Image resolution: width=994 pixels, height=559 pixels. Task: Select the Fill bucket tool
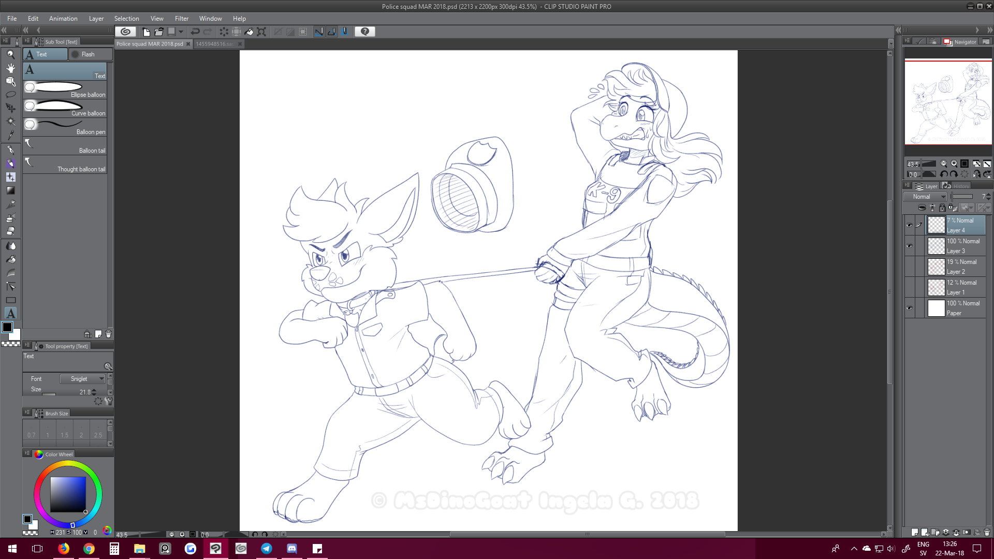pos(10,259)
